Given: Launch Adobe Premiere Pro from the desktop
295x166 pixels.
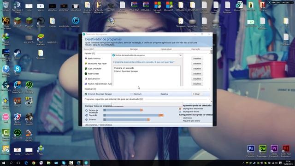Looking at the screenshot, I should click(x=274, y=151).
